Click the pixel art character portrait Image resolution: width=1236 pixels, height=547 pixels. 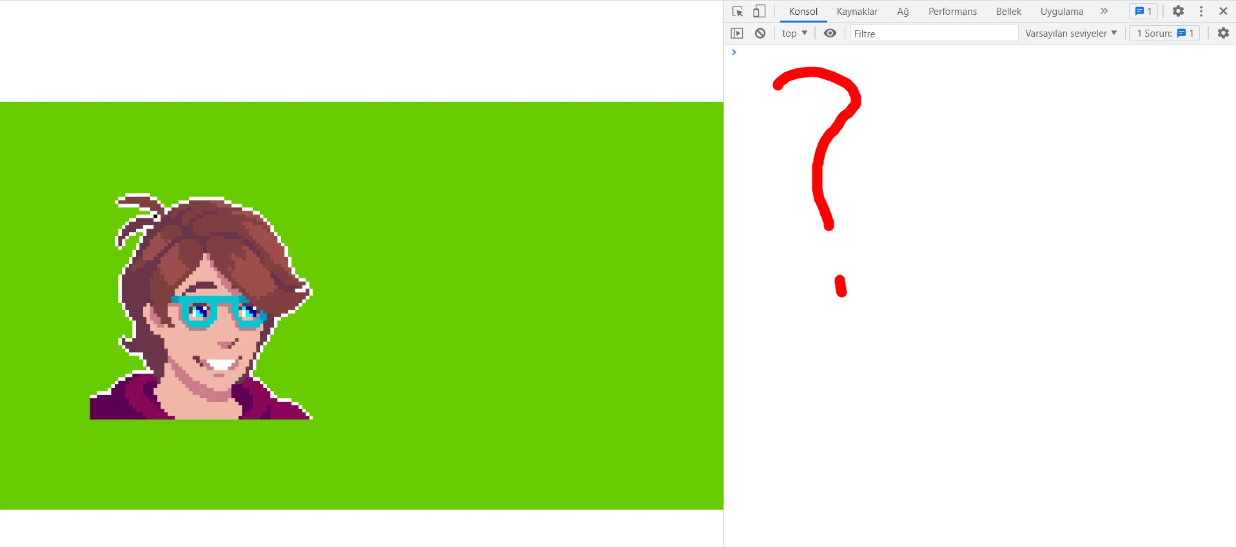201,307
